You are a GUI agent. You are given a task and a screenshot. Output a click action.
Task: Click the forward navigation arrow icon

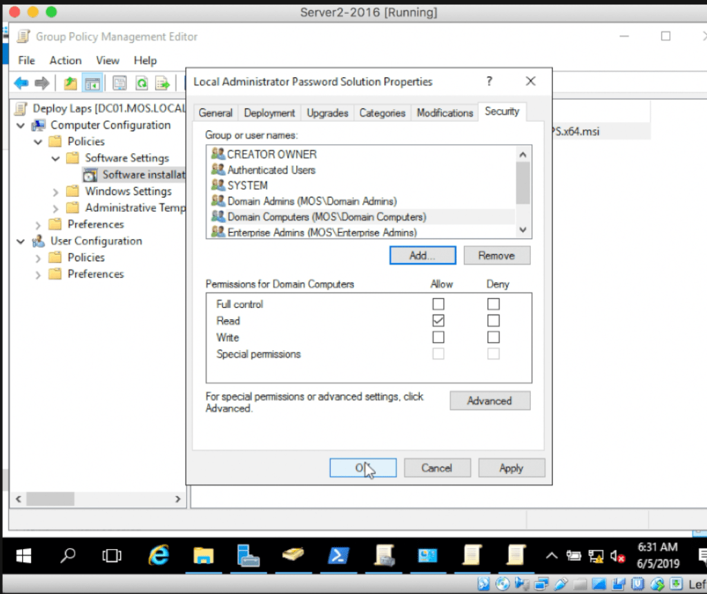[41, 83]
